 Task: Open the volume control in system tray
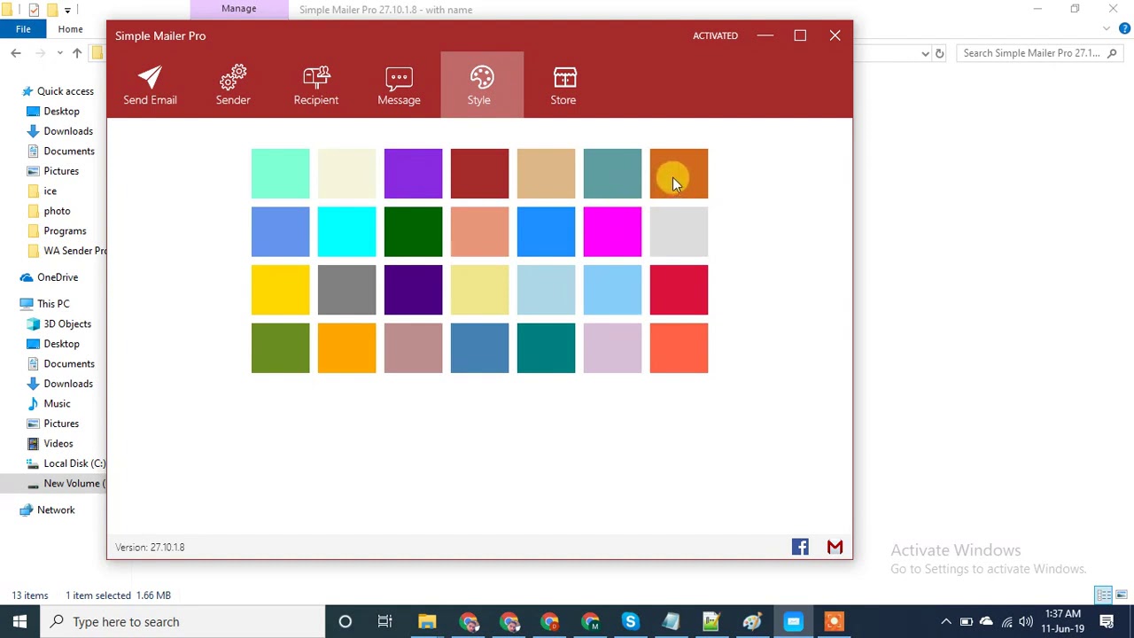1026,621
